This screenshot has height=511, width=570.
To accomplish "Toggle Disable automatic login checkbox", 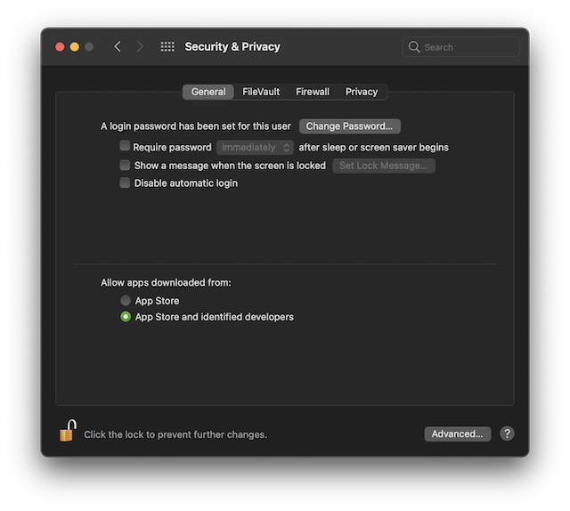I will click(x=125, y=182).
